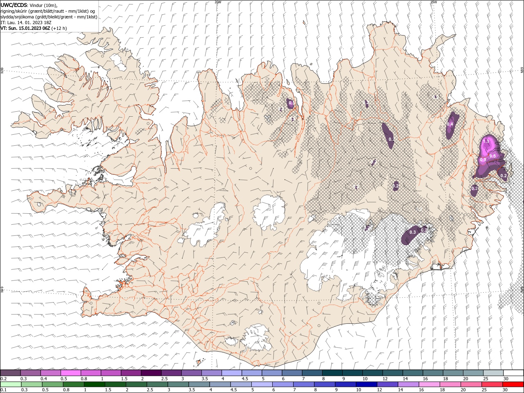The image size is (524, 393).
Task: Click lower legend swatch between 25 and 30
Action: tap(491, 384)
